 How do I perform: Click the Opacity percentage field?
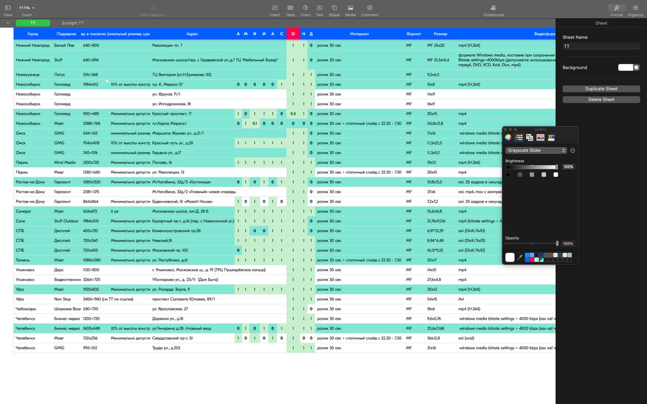point(568,243)
